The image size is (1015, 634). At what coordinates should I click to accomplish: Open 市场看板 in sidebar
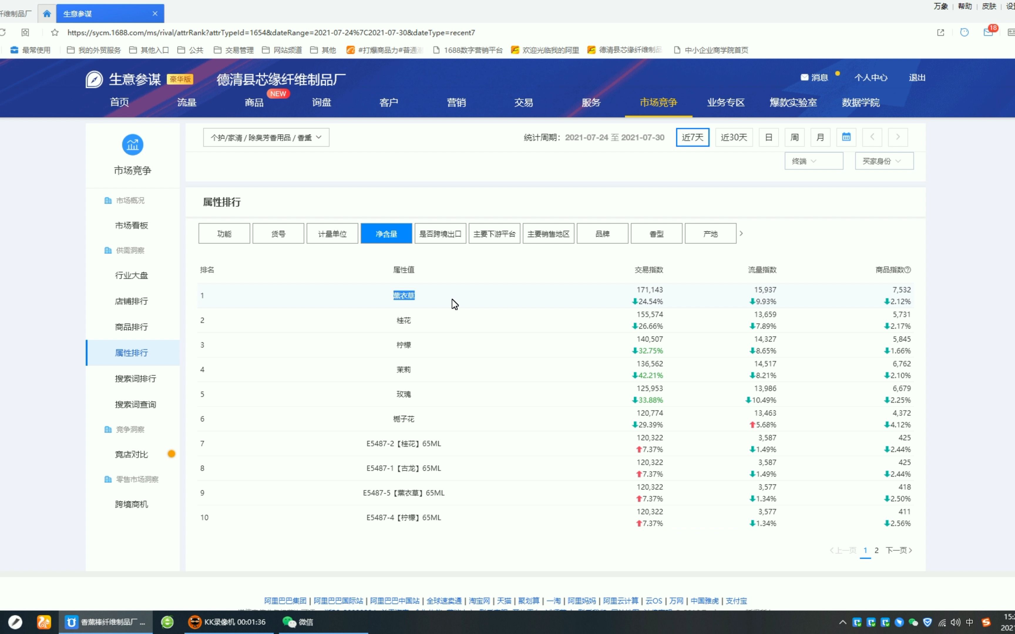(132, 225)
